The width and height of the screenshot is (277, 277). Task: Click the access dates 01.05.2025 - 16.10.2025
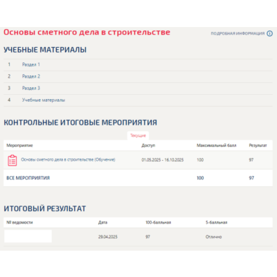click(x=163, y=160)
